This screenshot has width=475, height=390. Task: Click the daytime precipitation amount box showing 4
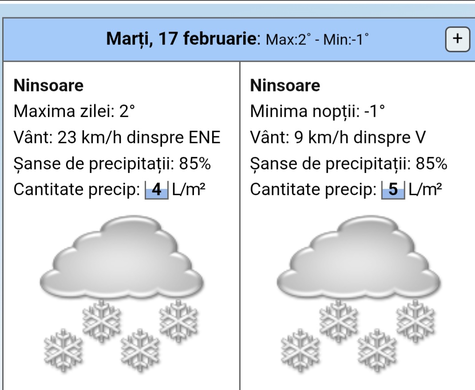156,190
